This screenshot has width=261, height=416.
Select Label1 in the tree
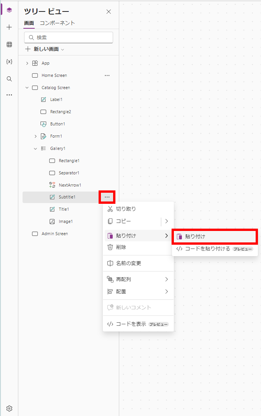pos(56,99)
